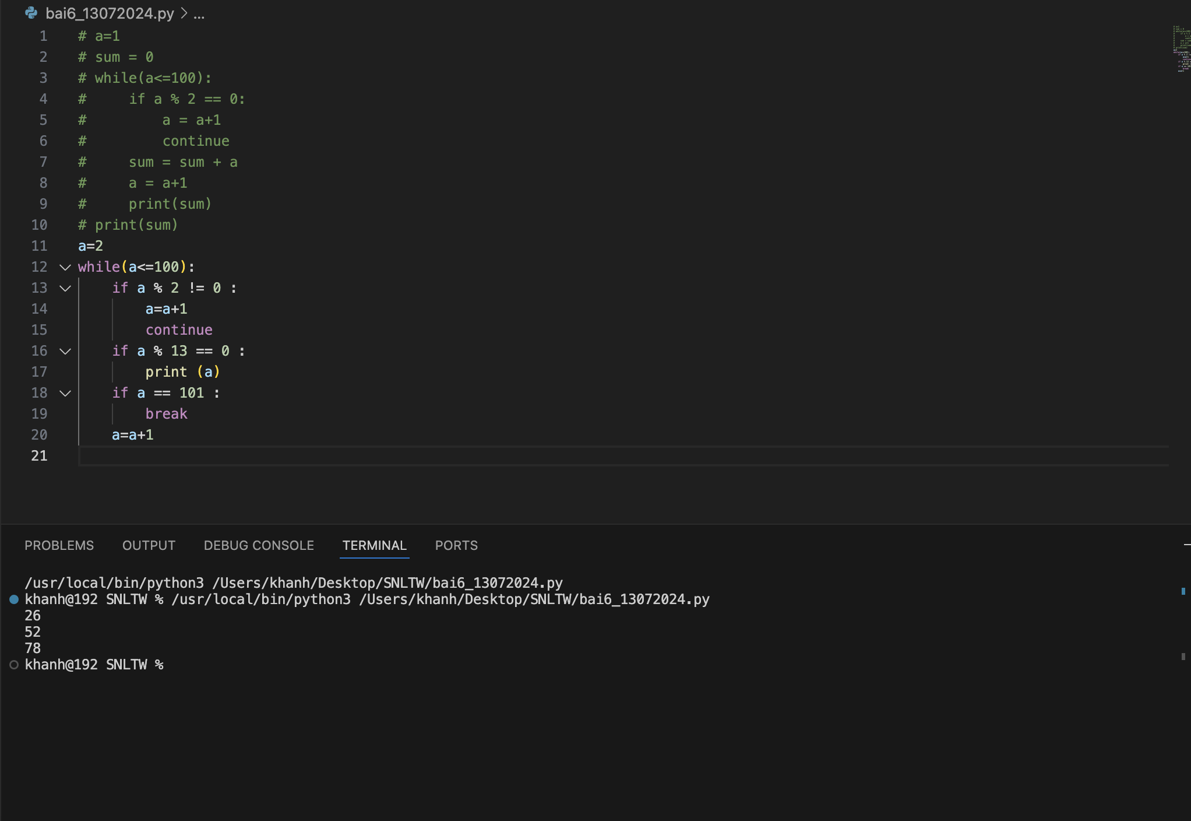Collapse the if a % 13 fold on line 16
This screenshot has width=1191, height=821.
[65, 351]
